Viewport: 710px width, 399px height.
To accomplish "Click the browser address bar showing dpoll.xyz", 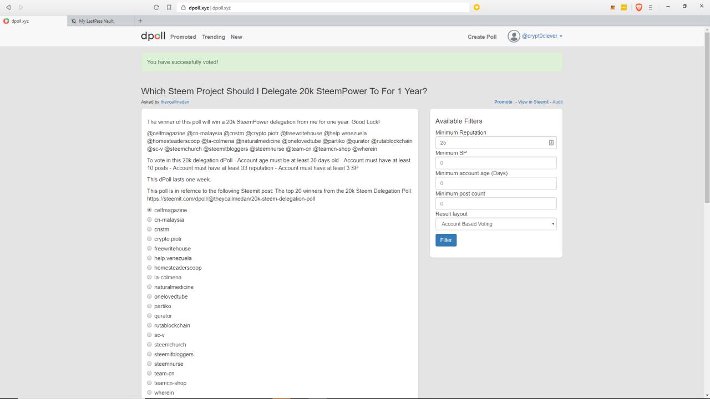I will point(322,8).
